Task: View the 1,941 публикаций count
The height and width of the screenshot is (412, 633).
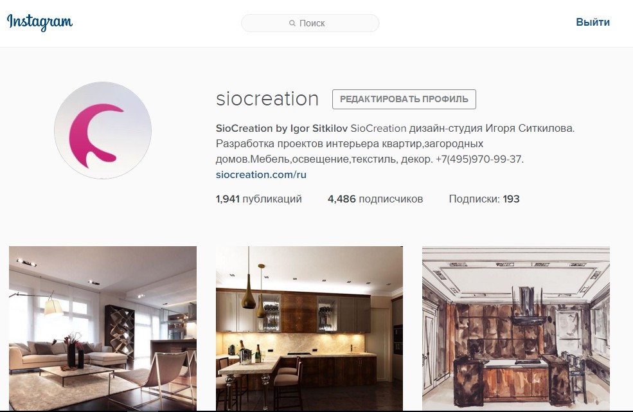Action: click(259, 199)
